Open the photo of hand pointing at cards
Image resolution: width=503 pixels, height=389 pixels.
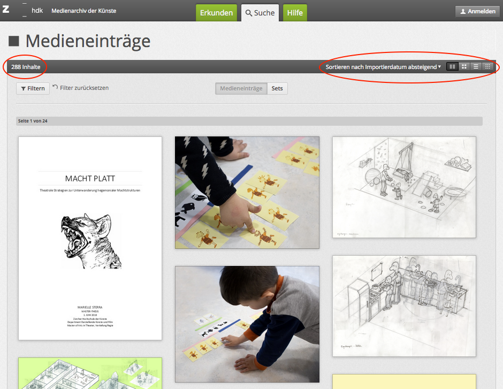247,192
